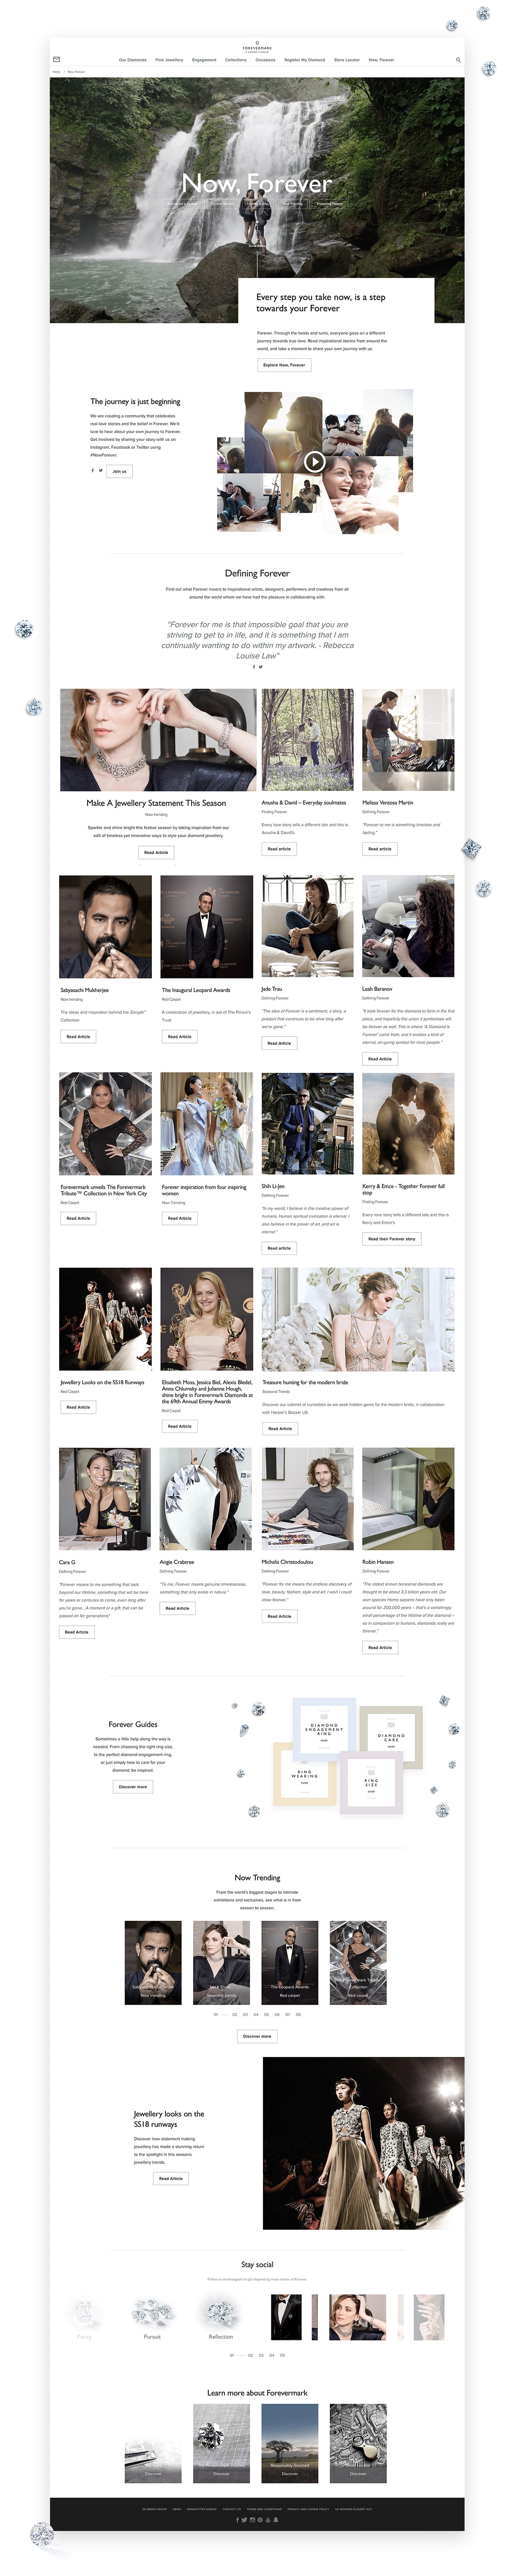The height and width of the screenshot is (2576, 514).
Task: Open the Diamond Engagement Ring guide card
Action: pos(324,1728)
